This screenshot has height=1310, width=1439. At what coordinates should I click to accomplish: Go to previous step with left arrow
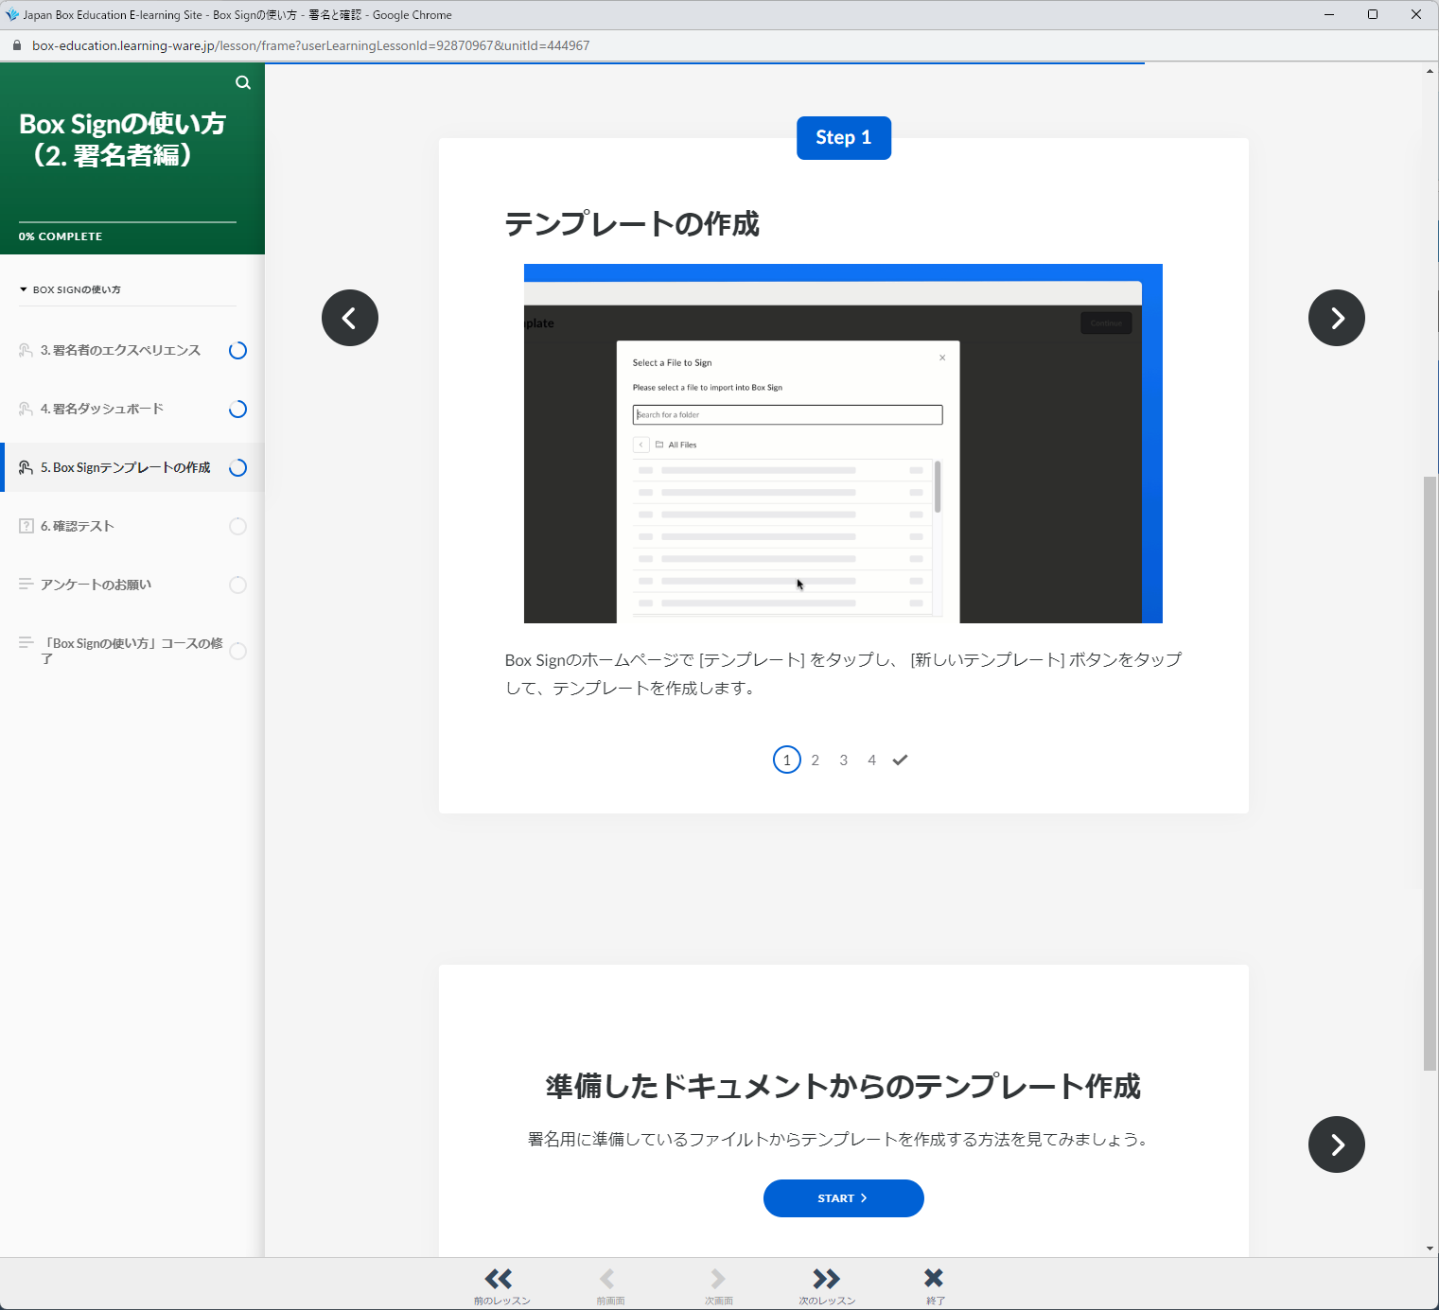point(350,318)
